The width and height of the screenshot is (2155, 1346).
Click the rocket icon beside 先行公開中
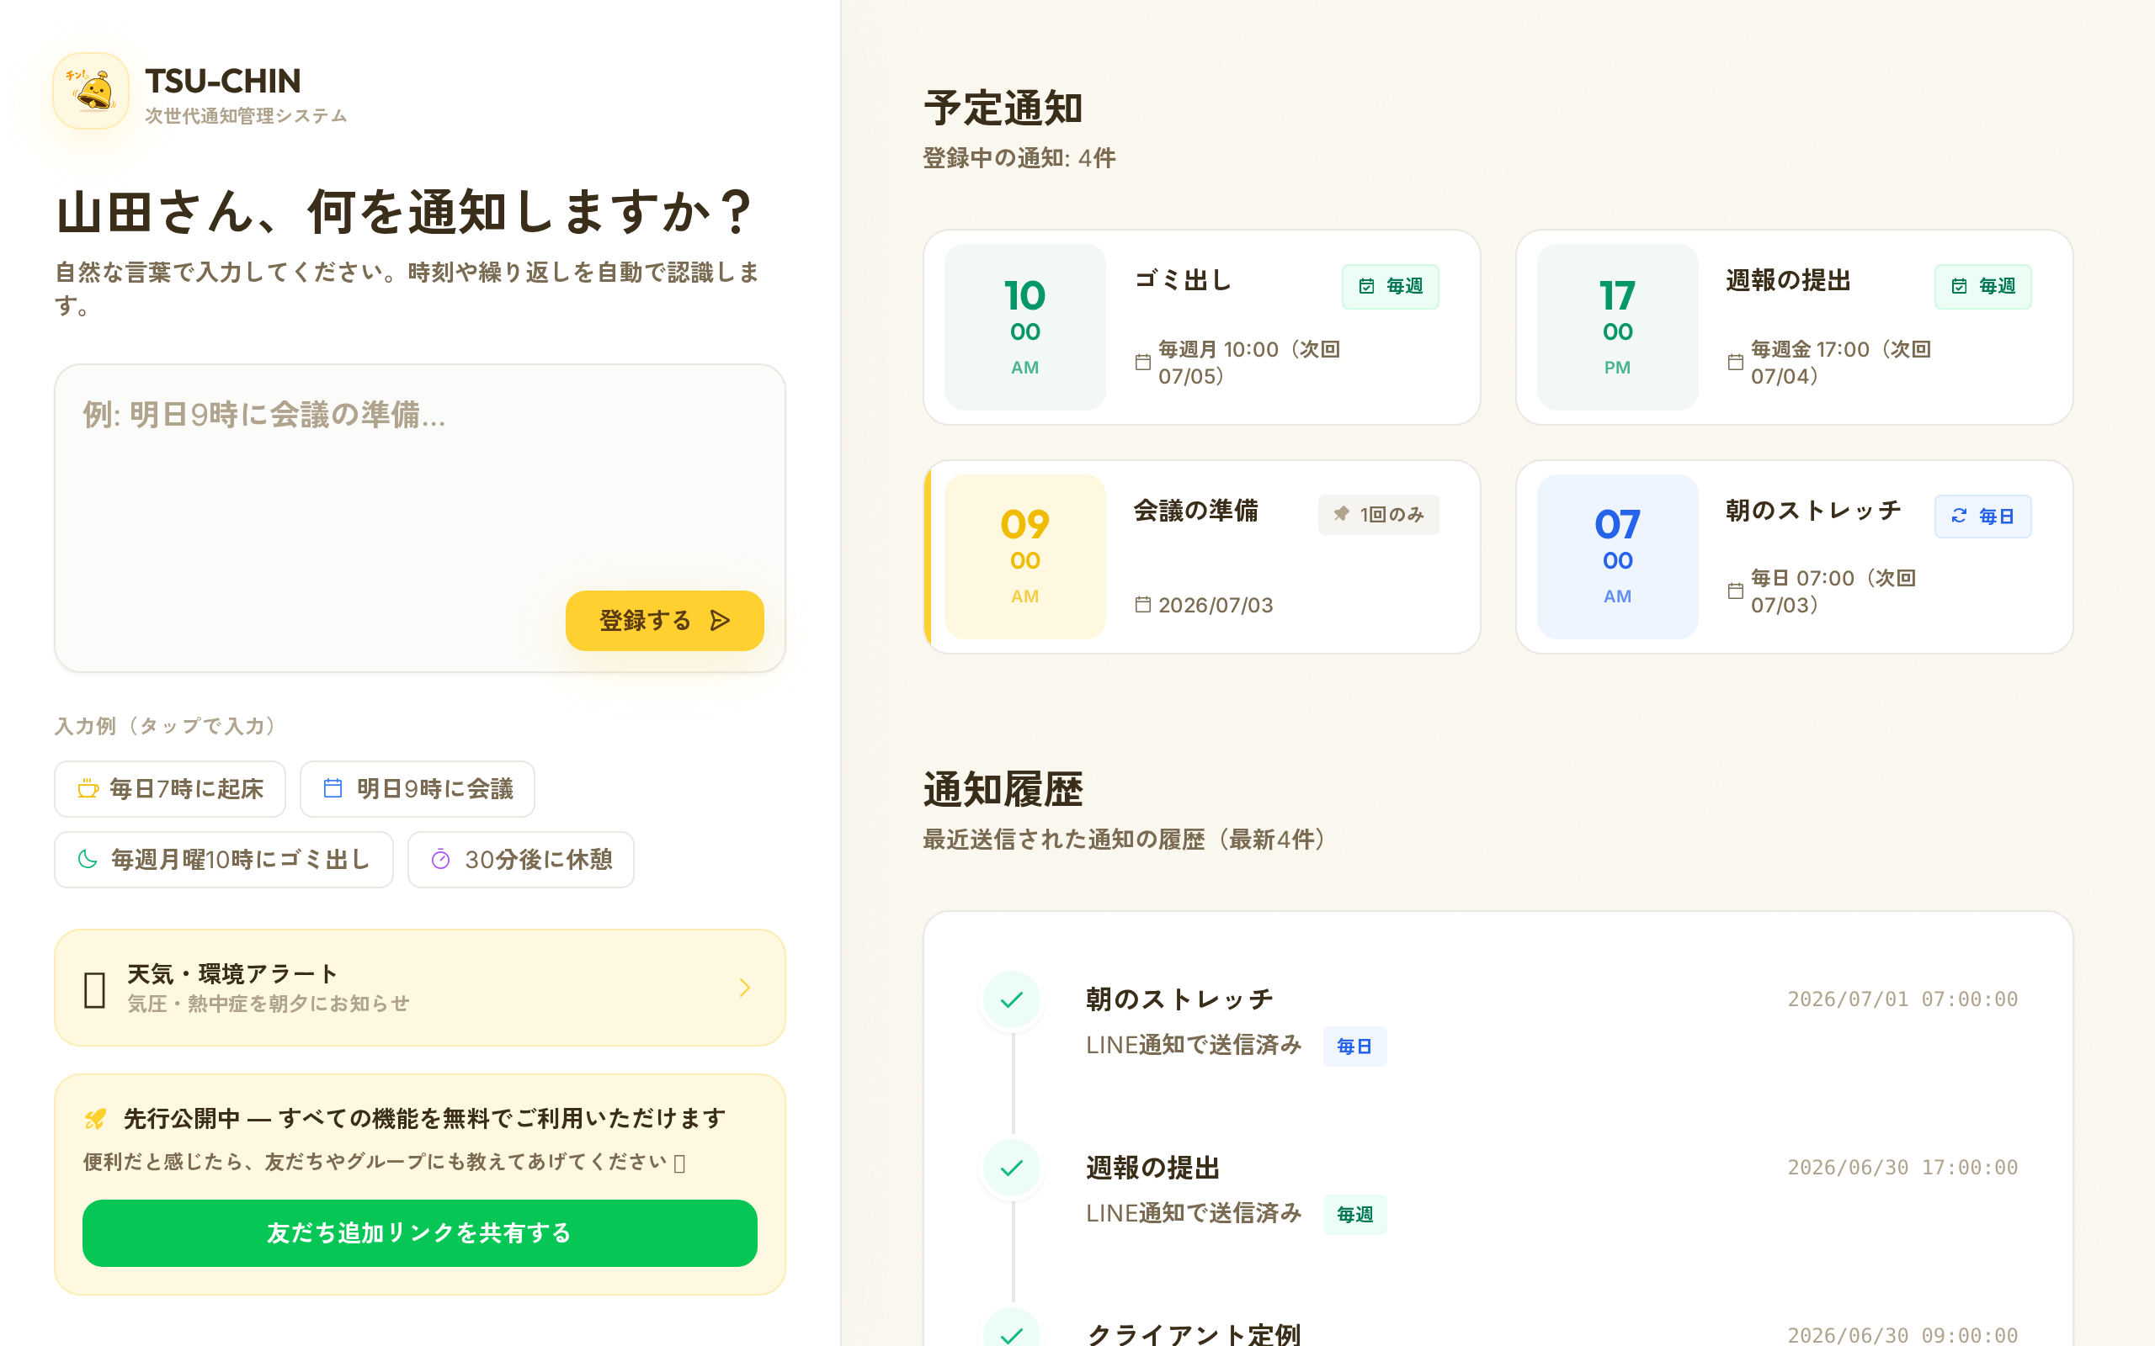95,1119
